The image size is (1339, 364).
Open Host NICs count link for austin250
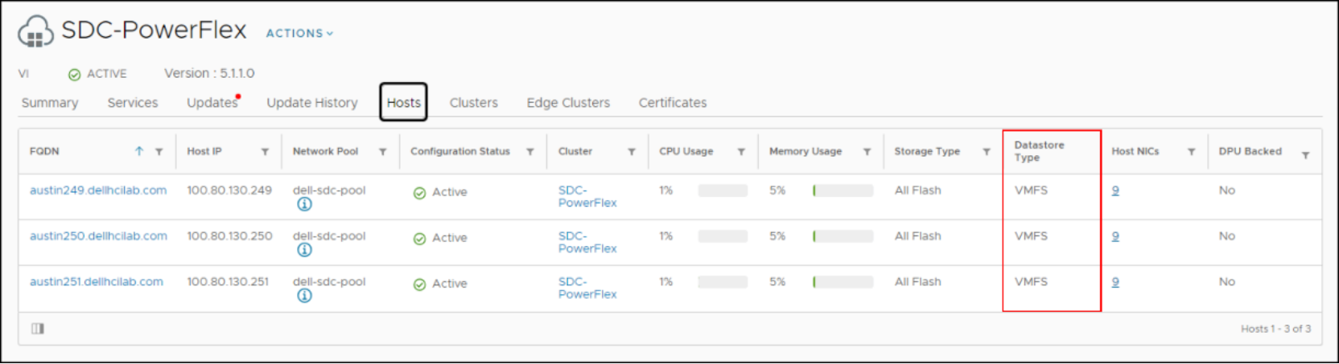[1115, 236]
